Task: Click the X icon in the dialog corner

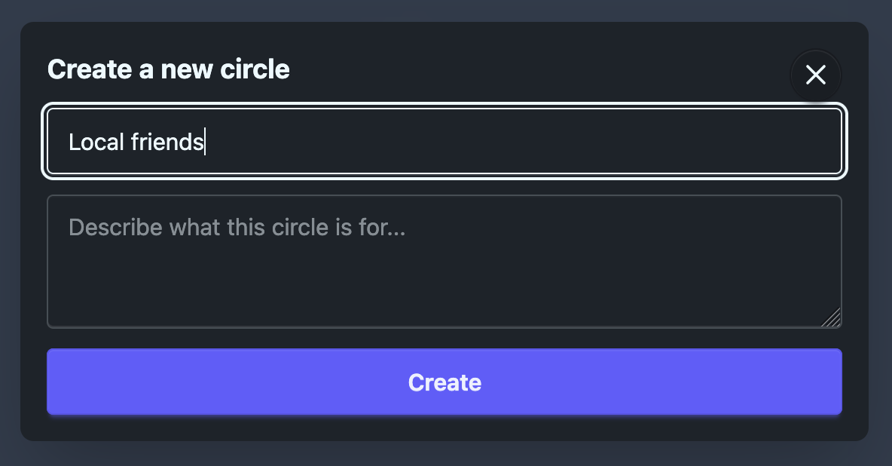Action: click(816, 75)
